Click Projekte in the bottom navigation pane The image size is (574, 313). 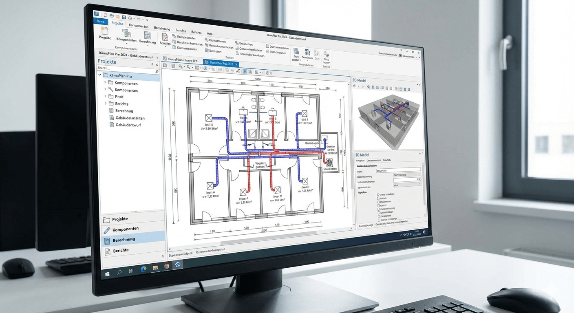click(133, 218)
